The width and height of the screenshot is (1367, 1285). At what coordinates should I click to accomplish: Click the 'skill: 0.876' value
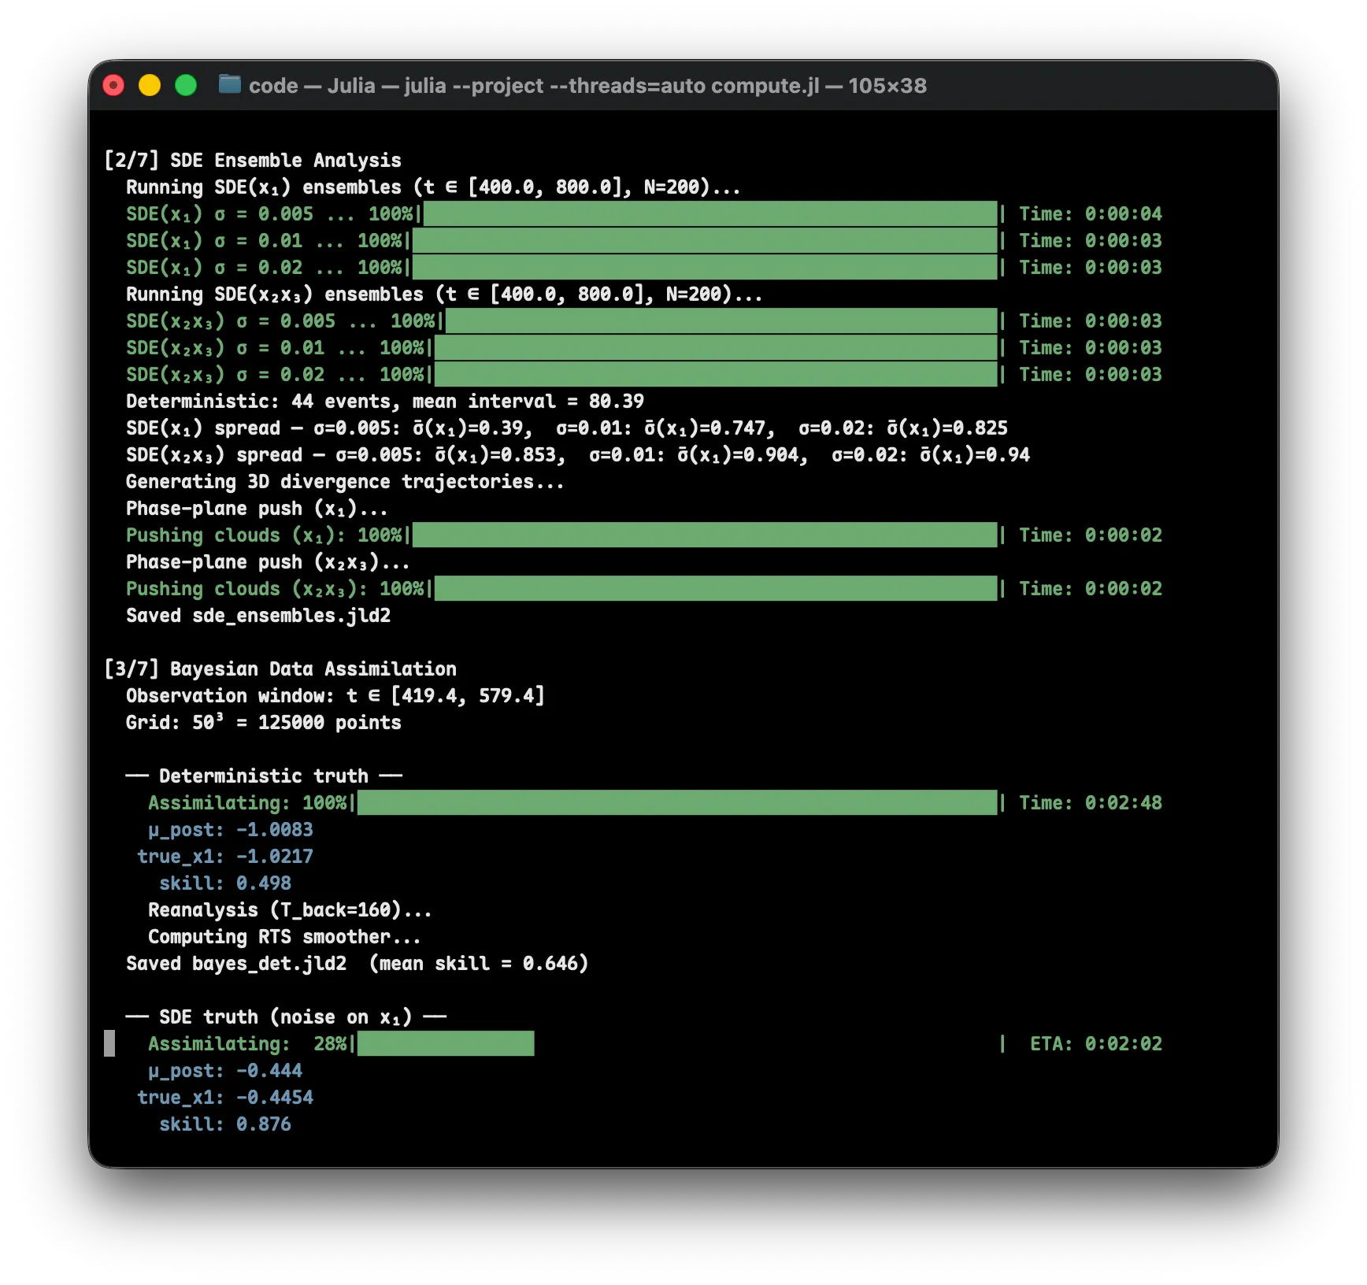pyautogui.click(x=225, y=1124)
